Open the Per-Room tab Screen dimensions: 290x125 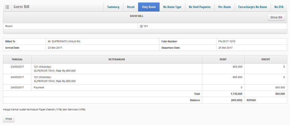(224, 7)
